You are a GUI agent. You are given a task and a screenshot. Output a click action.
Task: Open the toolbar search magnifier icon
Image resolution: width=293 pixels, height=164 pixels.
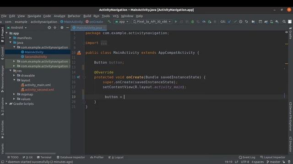pos(284,22)
